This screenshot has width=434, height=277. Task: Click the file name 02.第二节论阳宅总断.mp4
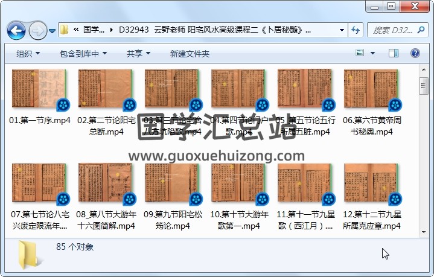coord(106,126)
